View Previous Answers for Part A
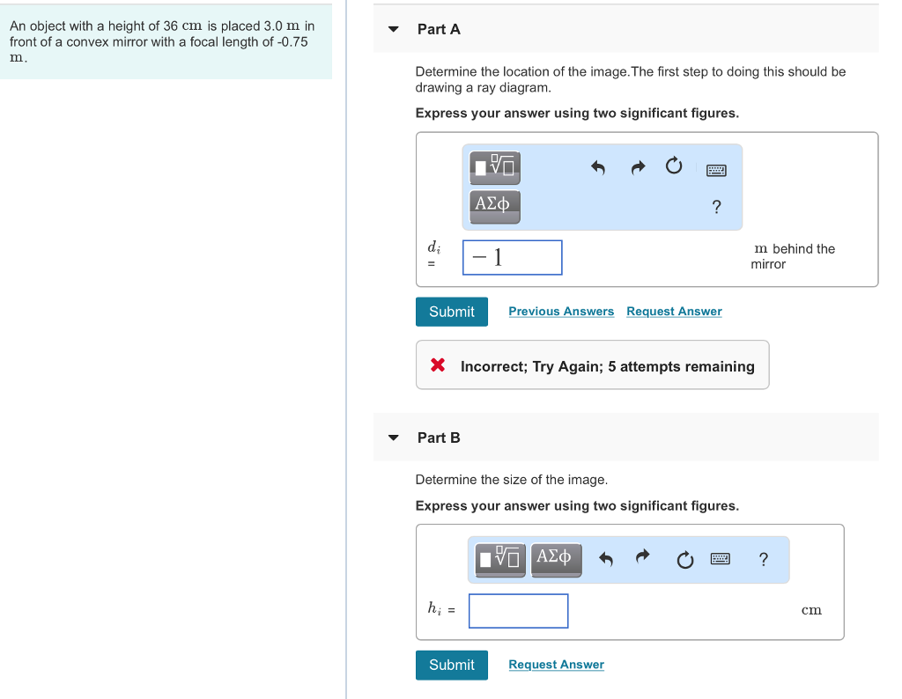Image resolution: width=902 pixels, height=699 pixels. point(561,312)
